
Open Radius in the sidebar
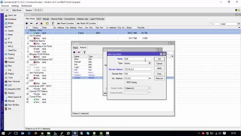pos(11,74)
